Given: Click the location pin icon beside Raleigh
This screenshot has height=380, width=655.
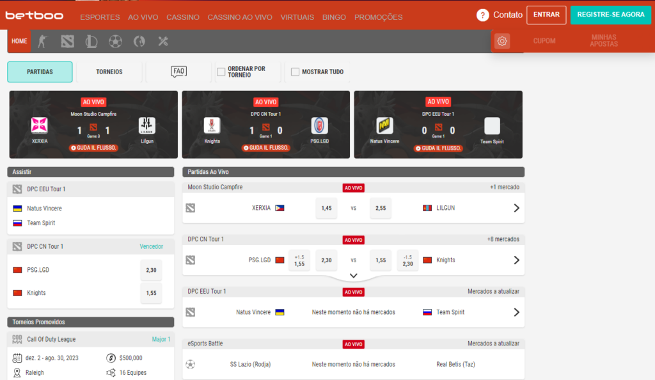Looking at the screenshot, I should click(x=17, y=372).
